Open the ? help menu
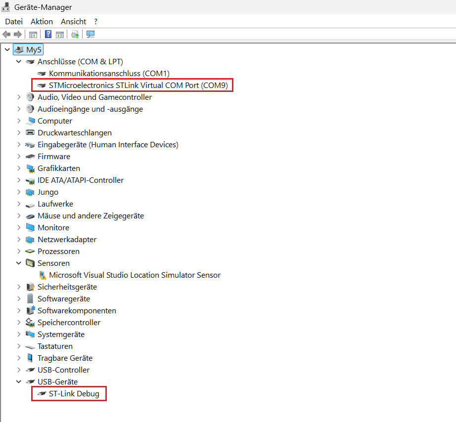 point(95,22)
